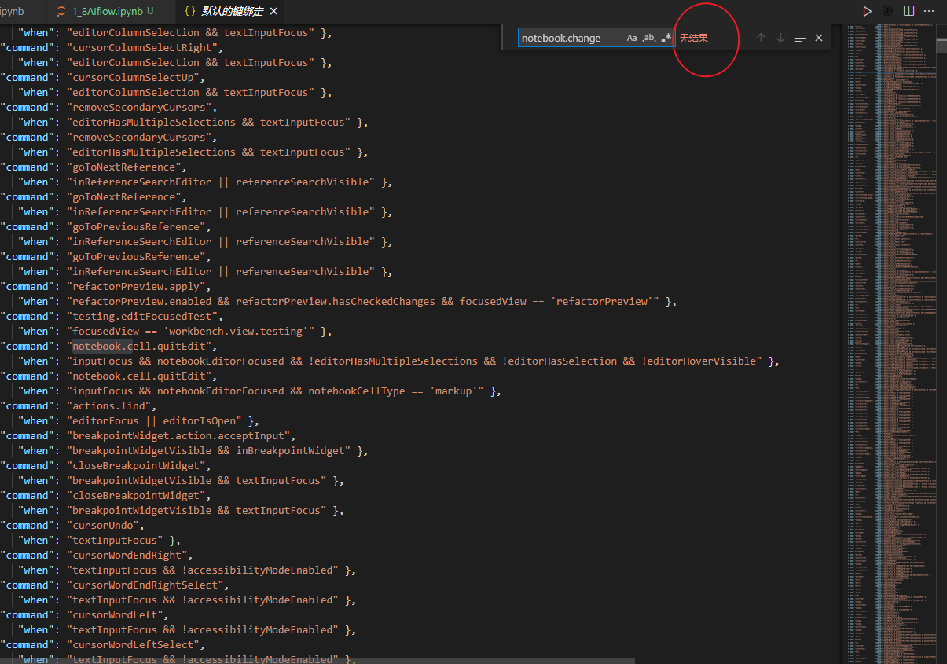The height and width of the screenshot is (664, 947).
Task: Toggle the Find in Selection icon
Action: coord(798,37)
